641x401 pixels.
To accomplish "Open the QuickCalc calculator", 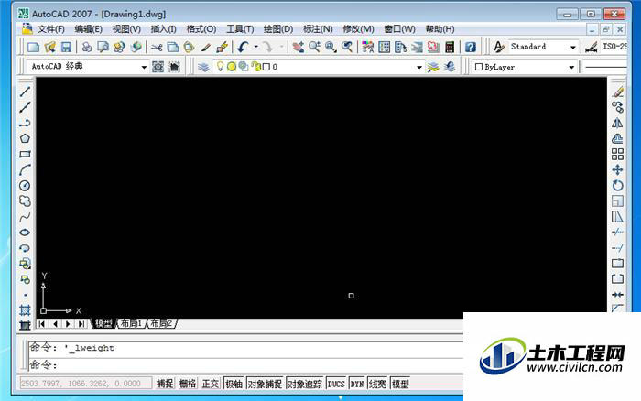I will click(450, 47).
